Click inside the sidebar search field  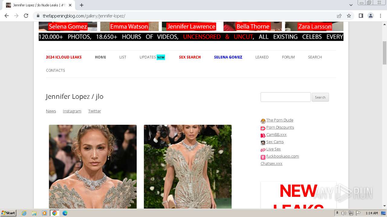(x=286, y=97)
